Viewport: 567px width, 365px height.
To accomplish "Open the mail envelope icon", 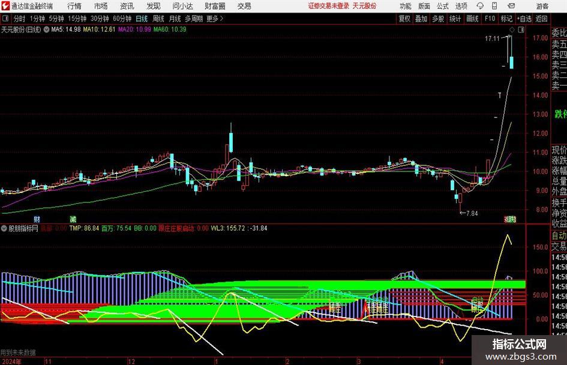I will coord(511,6).
